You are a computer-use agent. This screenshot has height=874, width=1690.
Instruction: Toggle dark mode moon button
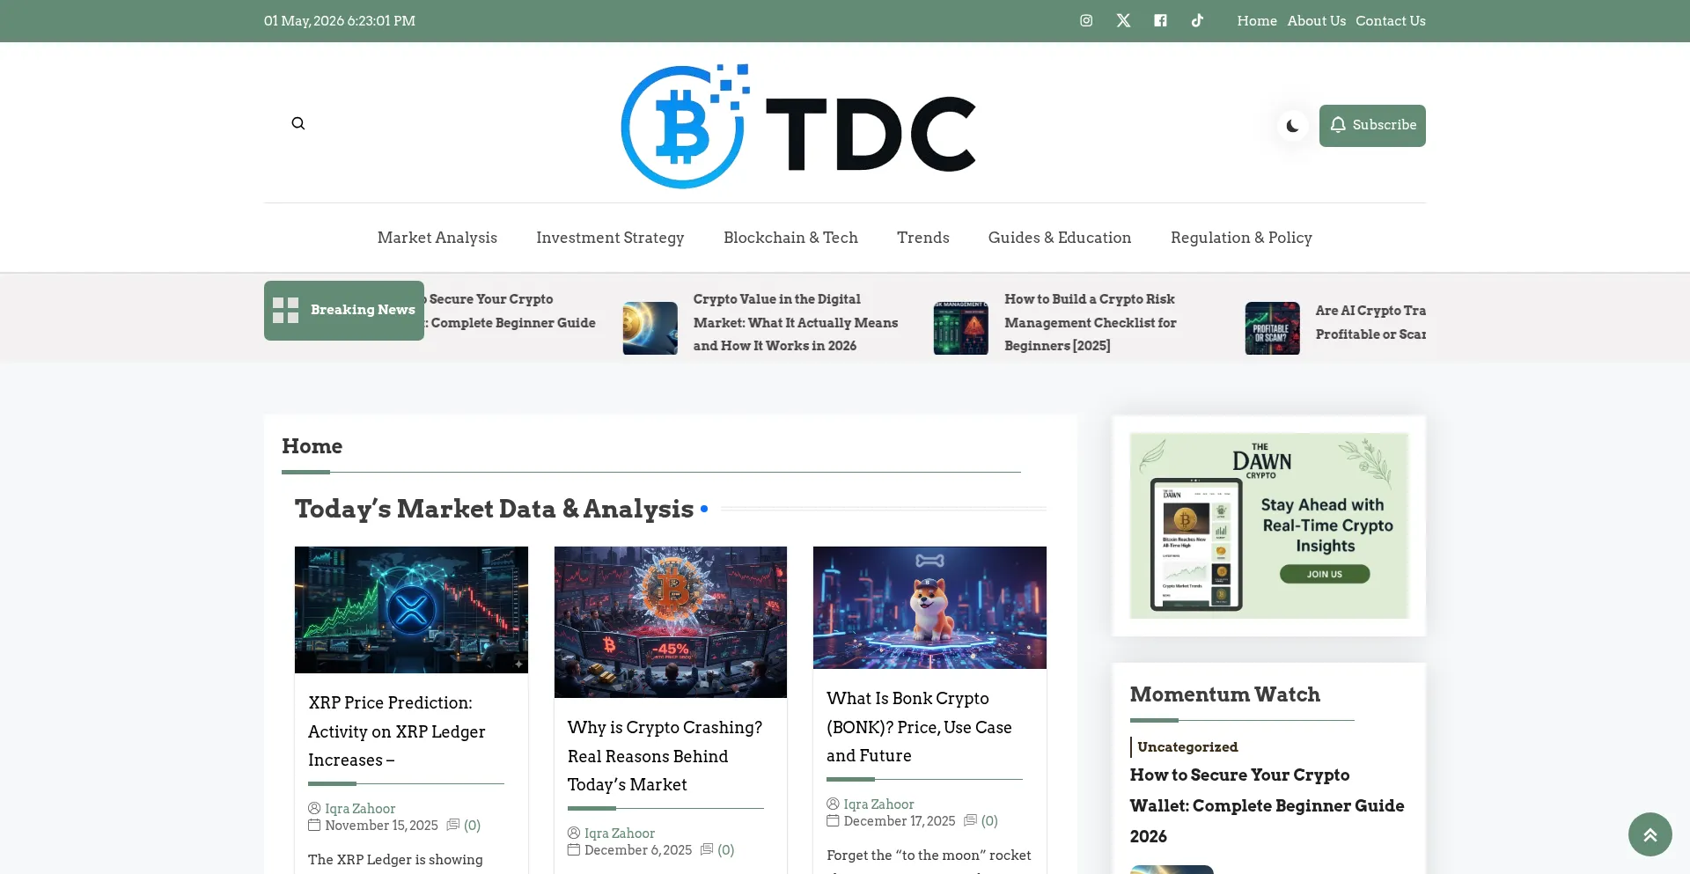(1292, 126)
